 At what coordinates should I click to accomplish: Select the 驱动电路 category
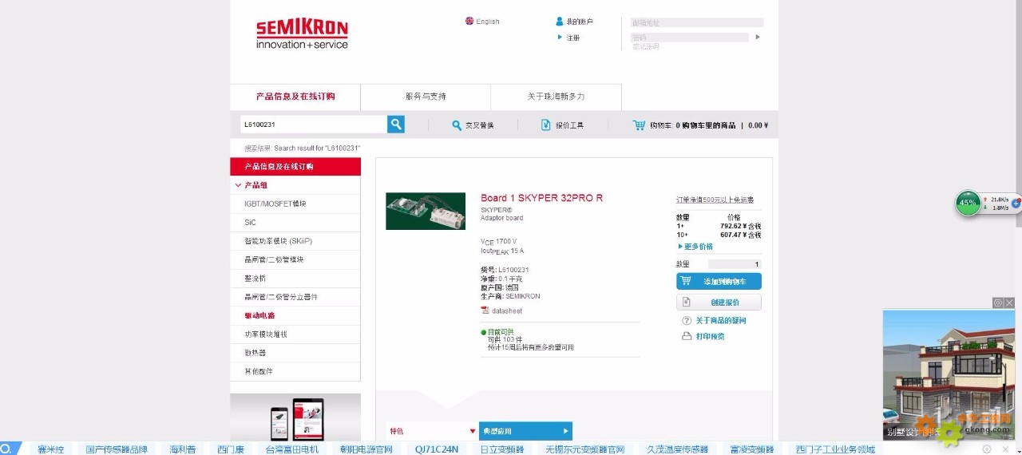coord(295,315)
